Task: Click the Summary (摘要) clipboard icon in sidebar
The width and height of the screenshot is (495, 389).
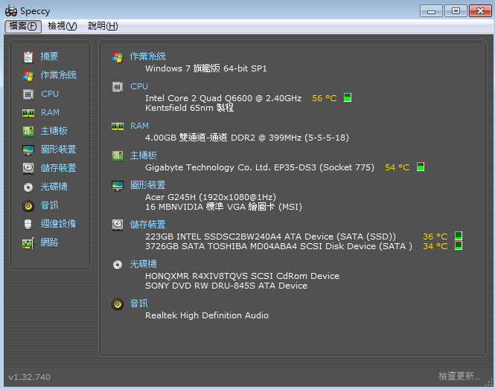Action: [28, 57]
